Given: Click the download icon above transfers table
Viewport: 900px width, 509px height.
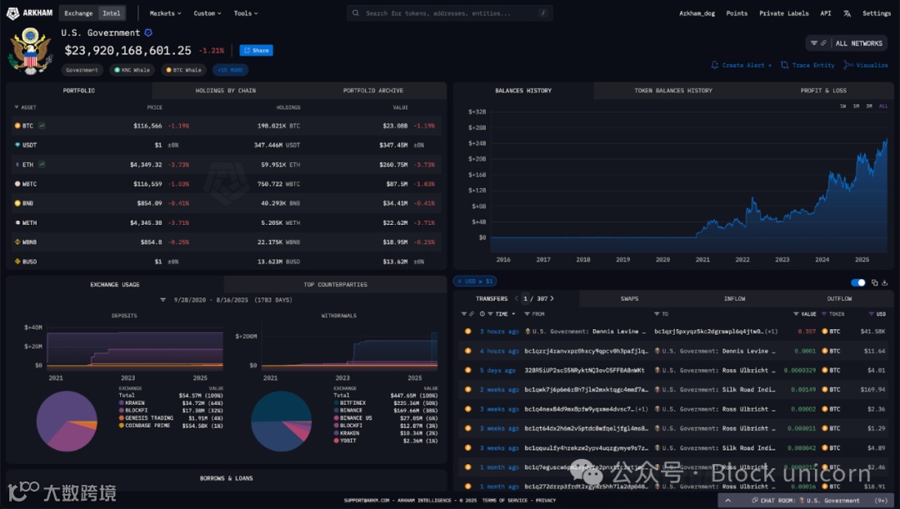Looking at the screenshot, I should tap(884, 282).
